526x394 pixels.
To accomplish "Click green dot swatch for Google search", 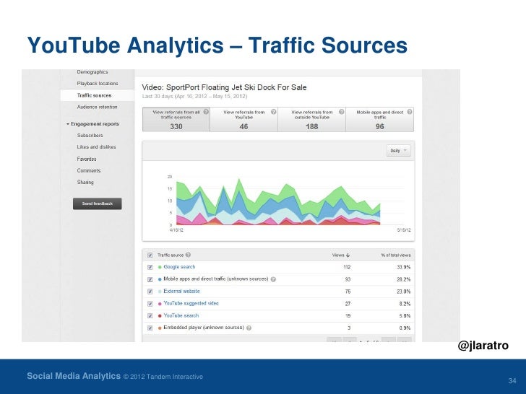I will point(160,267).
